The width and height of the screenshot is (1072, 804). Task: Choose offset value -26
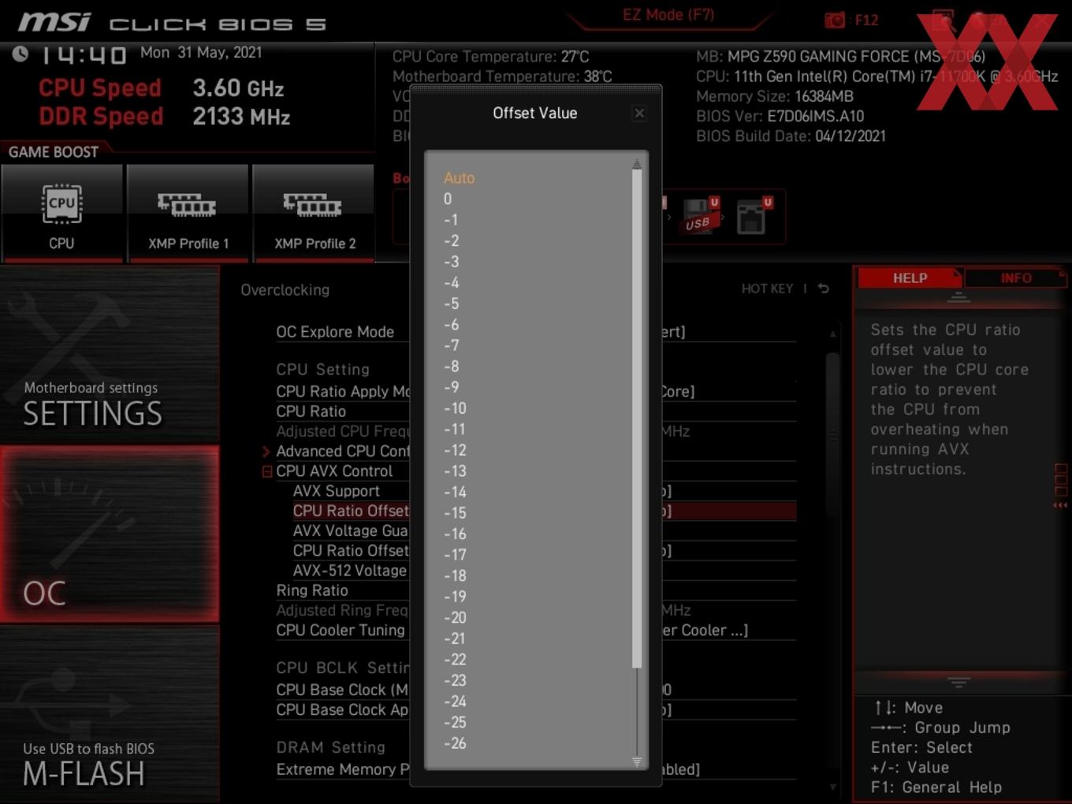(x=455, y=743)
